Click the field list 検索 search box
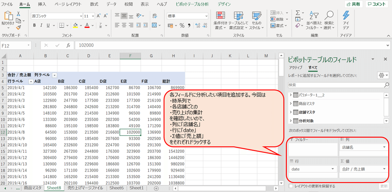The width and height of the screenshot is (392, 192). [338, 85]
